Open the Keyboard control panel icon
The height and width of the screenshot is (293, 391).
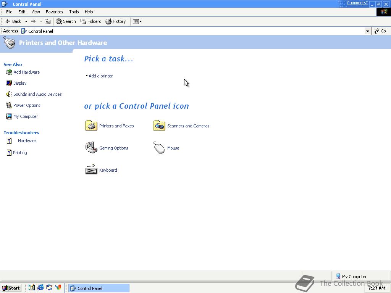click(x=91, y=170)
